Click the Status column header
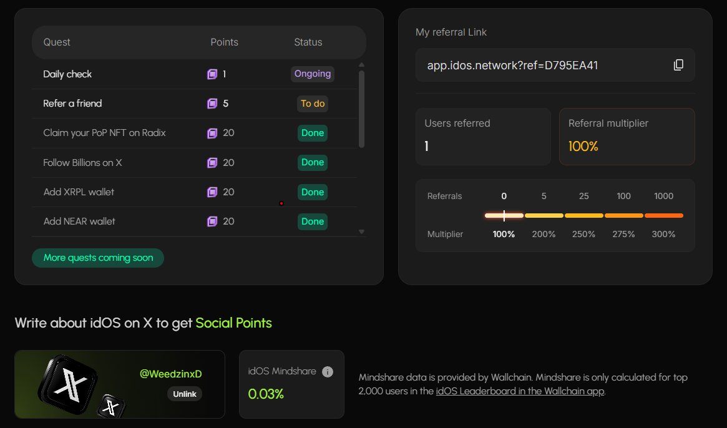The image size is (727, 428). pyautogui.click(x=308, y=42)
